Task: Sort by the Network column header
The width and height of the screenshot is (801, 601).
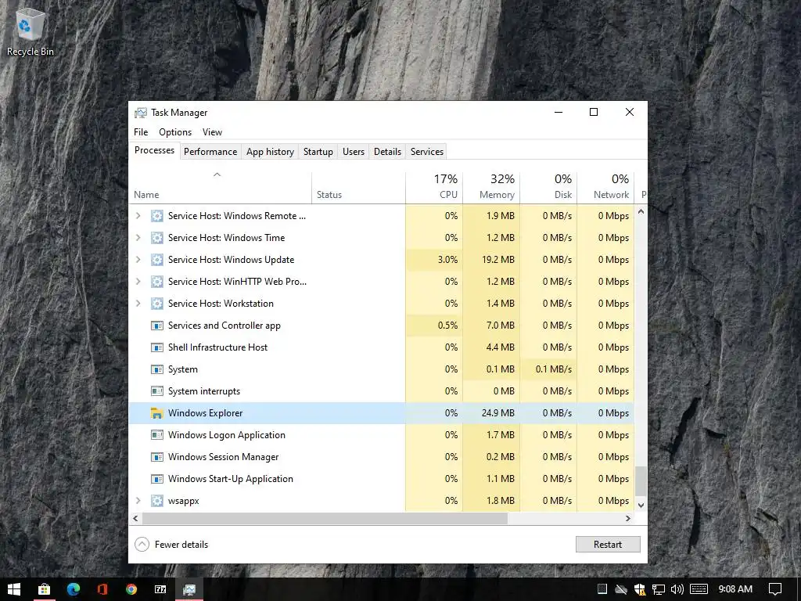Action: coord(606,188)
